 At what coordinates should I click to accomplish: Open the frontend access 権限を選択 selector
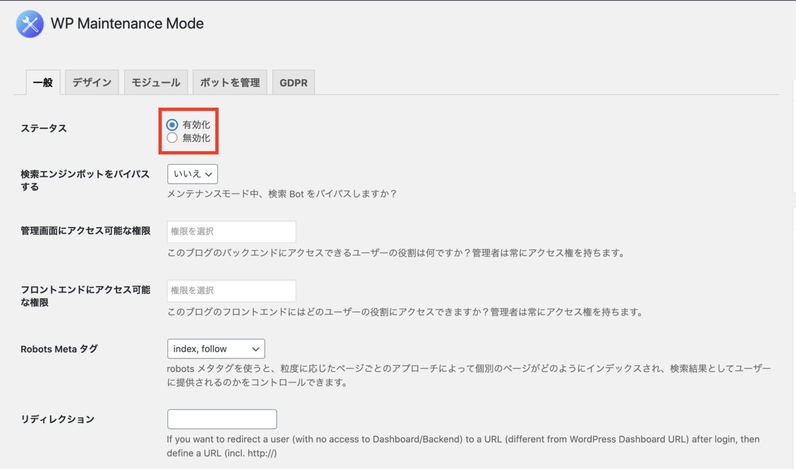(231, 291)
